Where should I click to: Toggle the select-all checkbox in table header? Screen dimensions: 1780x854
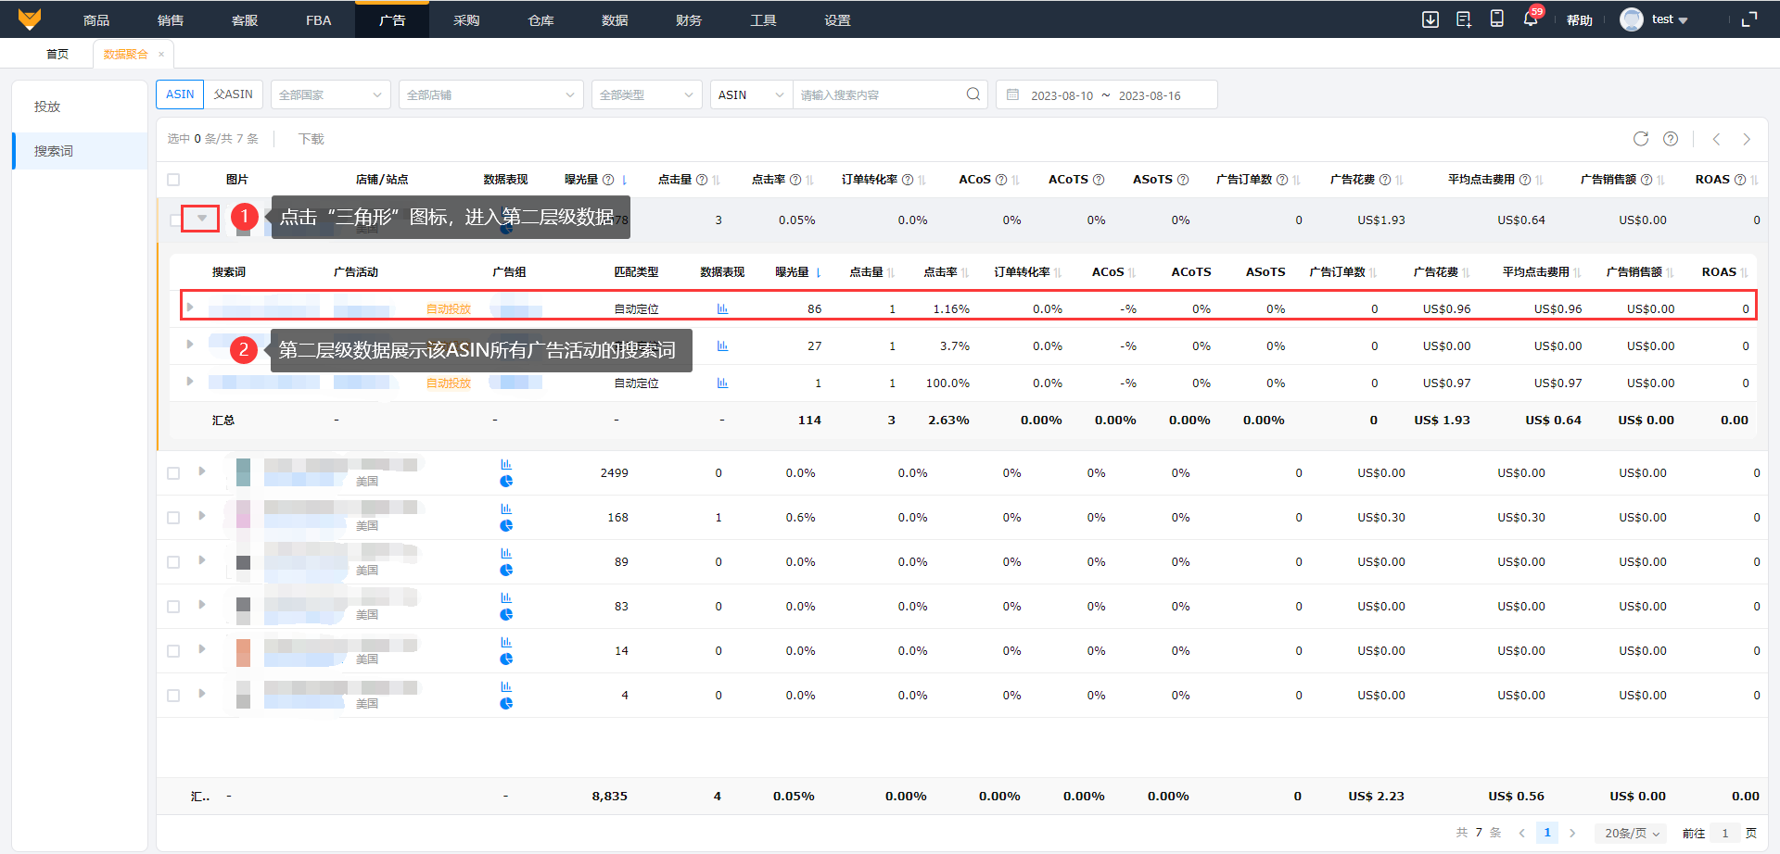pyautogui.click(x=173, y=180)
